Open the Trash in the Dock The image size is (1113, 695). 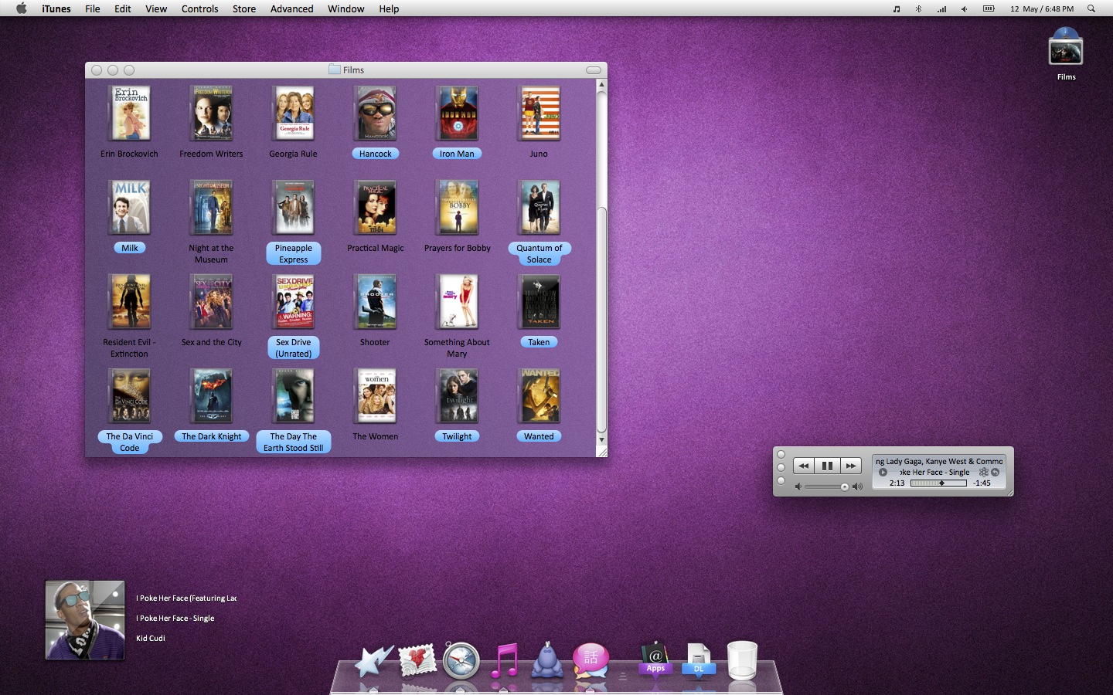click(742, 661)
